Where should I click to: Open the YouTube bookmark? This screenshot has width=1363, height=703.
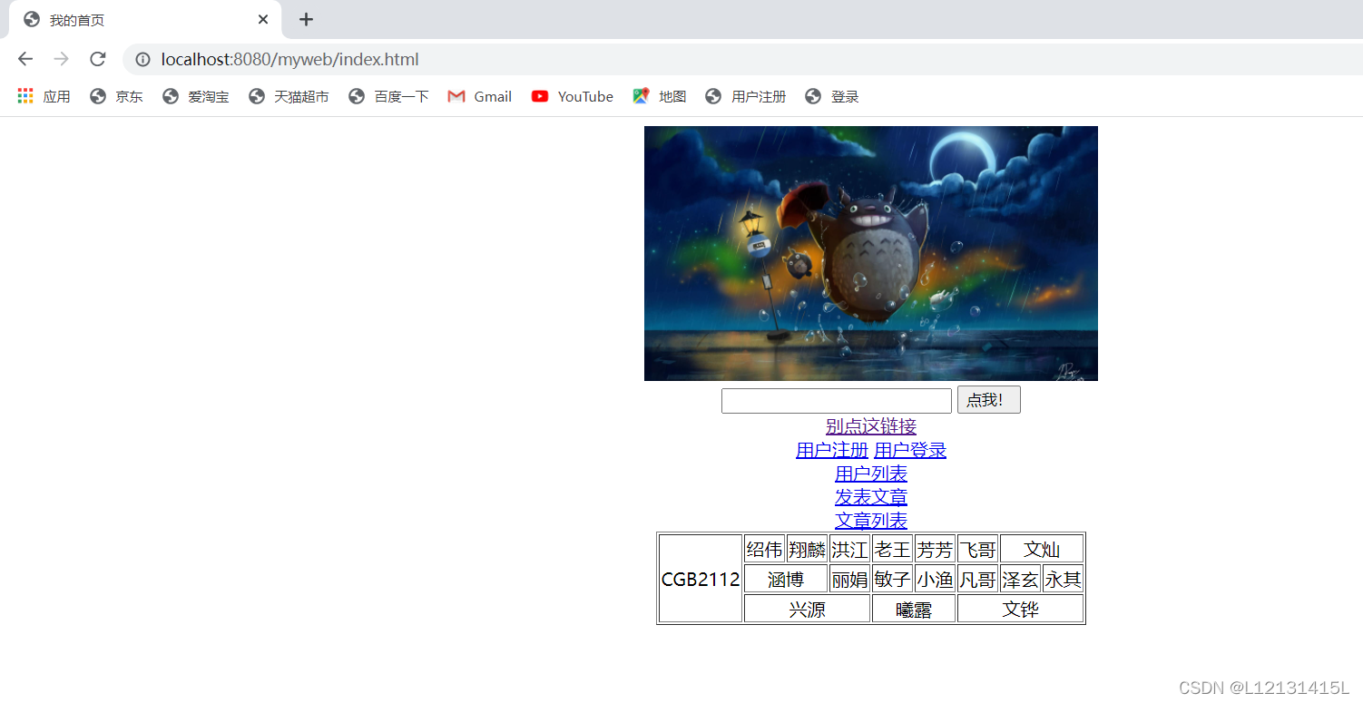point(573,96)
